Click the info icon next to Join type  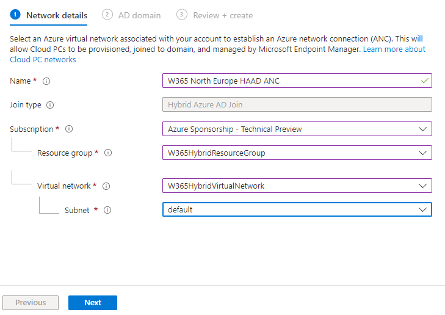50,105
